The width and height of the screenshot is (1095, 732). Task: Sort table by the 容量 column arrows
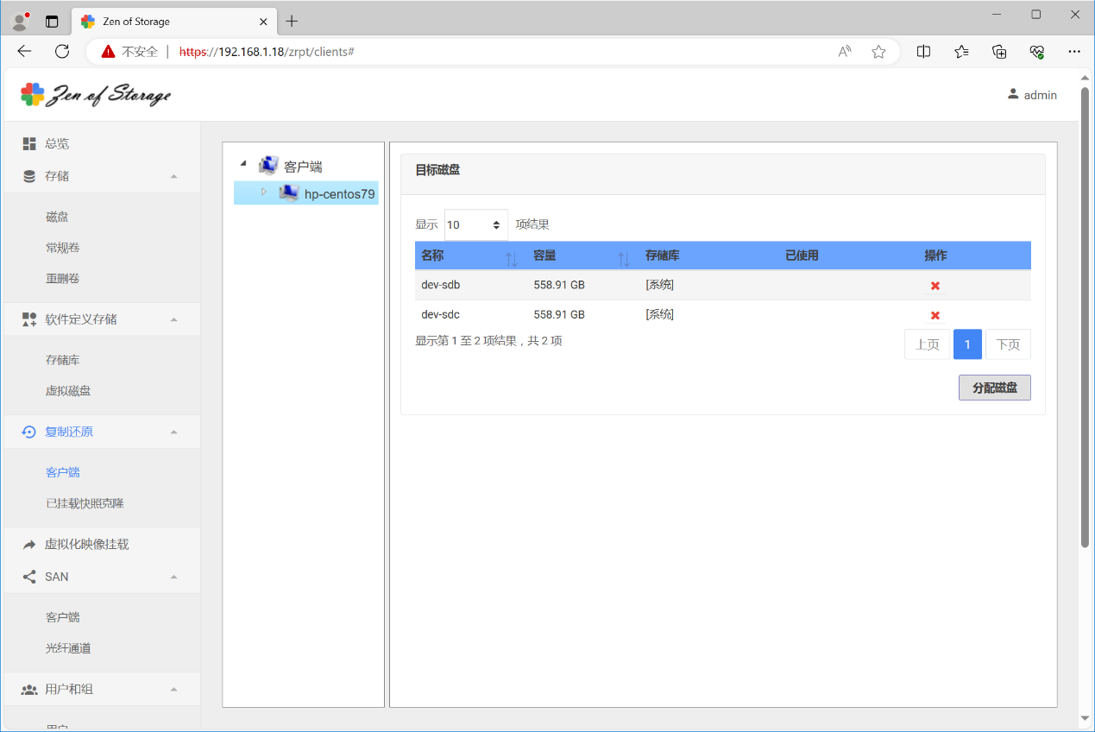click(624, 257)
